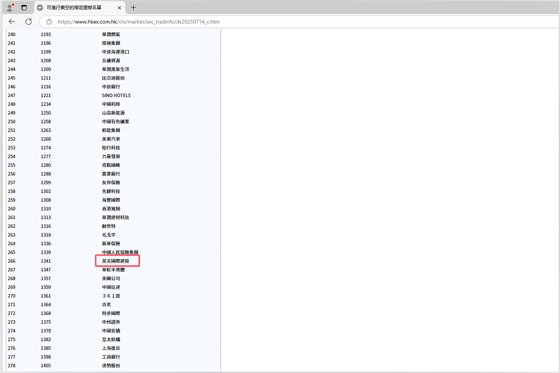Click stock name 耐世特
Image resolution: width=560 pixels, height=373 pixels.
[109, 227]
